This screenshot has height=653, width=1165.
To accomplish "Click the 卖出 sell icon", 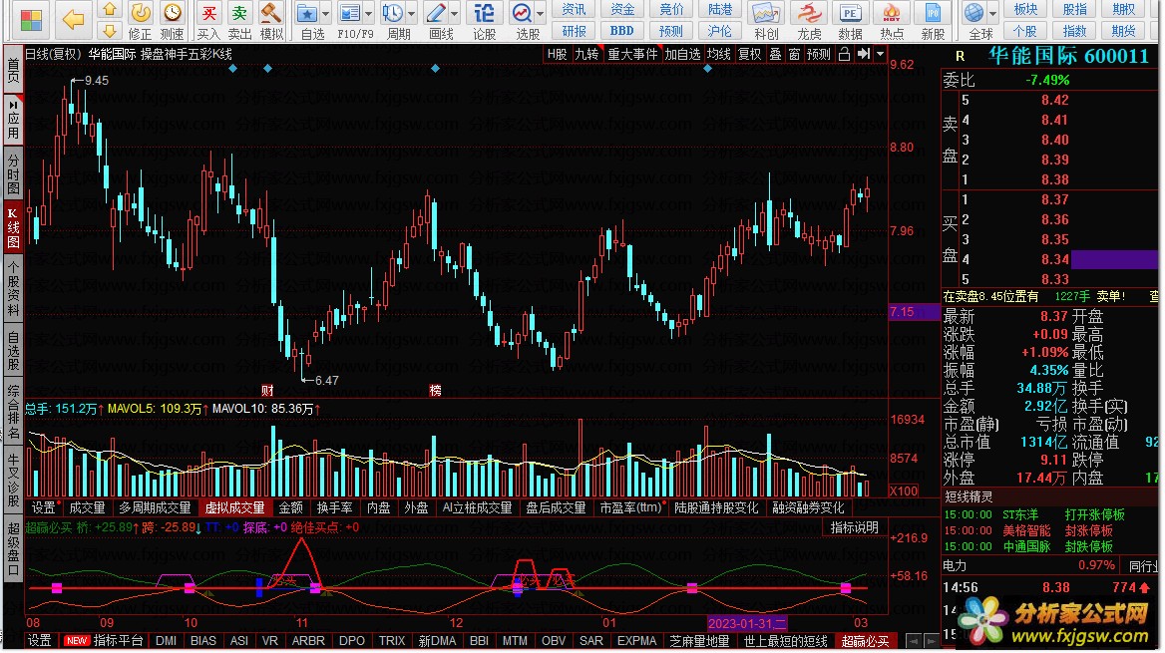I will [240, 13].
